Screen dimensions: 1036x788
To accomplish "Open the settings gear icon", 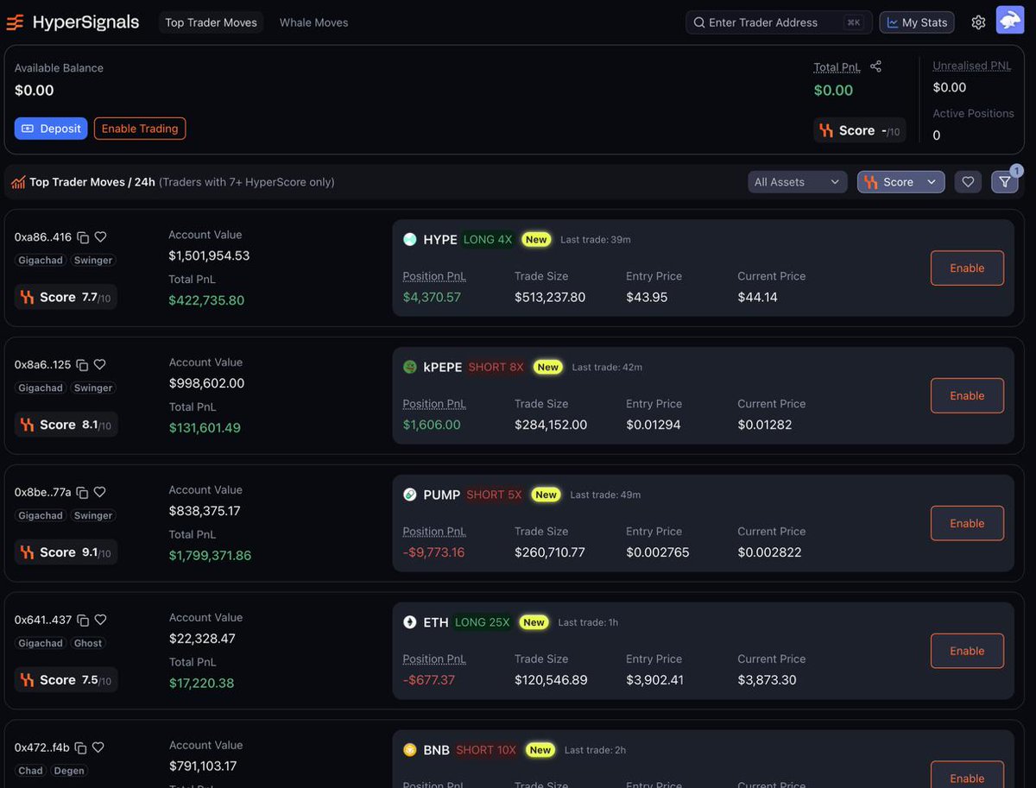I will click(x=978, y=22).
